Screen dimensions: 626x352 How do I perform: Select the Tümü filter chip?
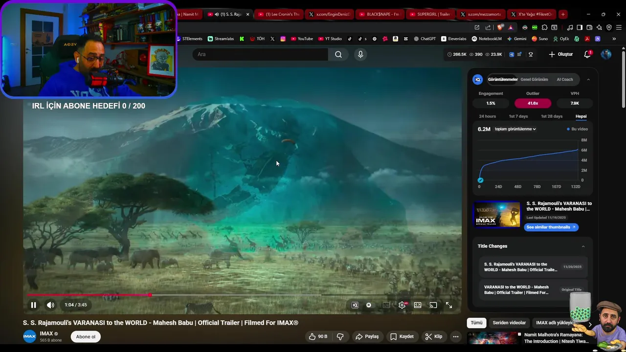pos(476,323)
